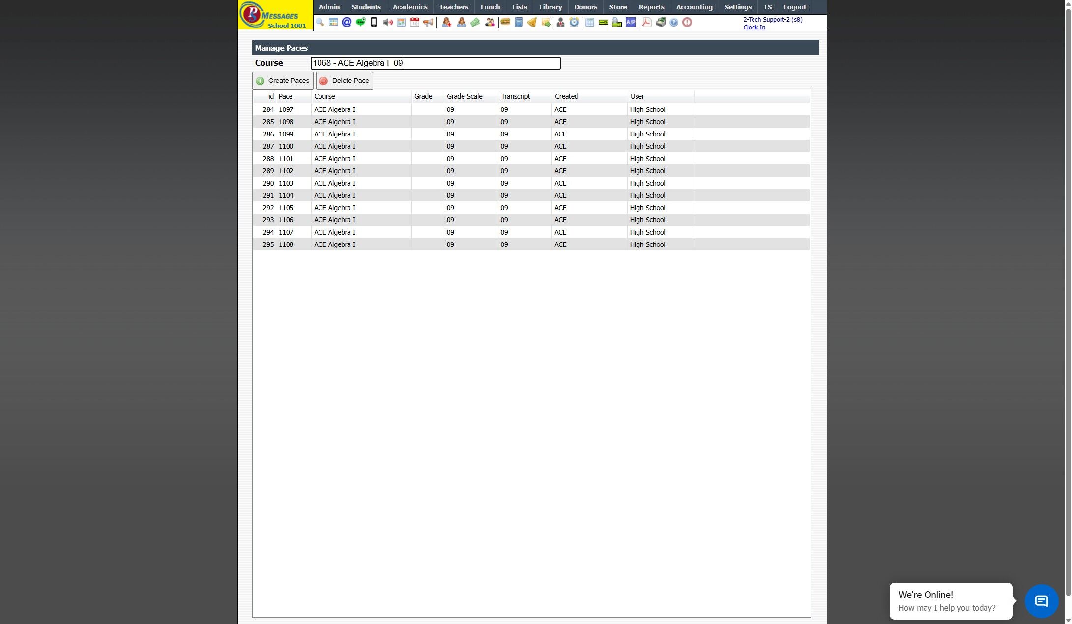Open the Accounting menu
Image resolution: width=1072 pixels, height=624 pixels.
(x=694, y=7)
